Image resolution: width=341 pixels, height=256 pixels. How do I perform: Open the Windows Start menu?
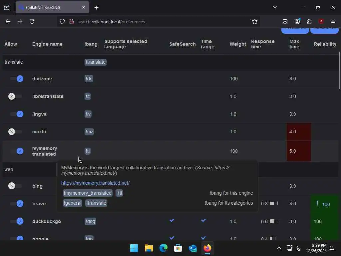tap(134, 248)
